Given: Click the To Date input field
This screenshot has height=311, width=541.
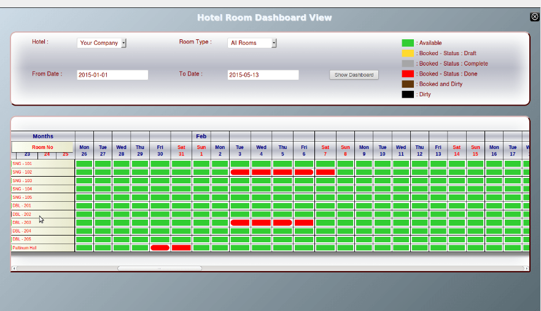Looking at the screenshot, I should pyautogui.click(x=263, y=75).
